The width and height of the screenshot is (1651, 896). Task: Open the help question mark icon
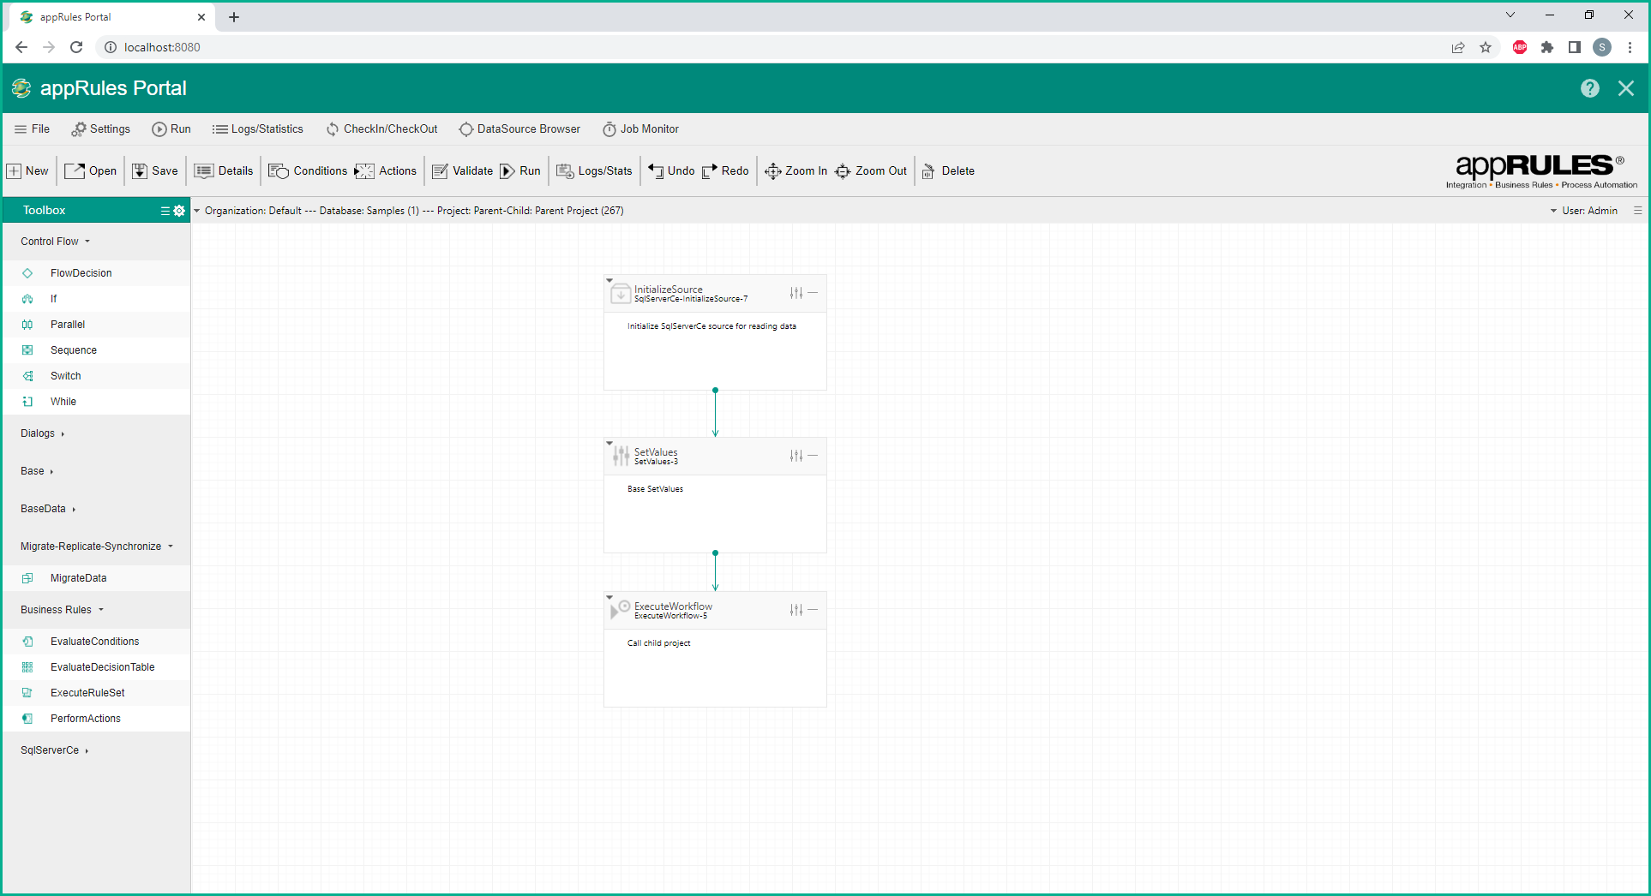[x=1589, y=88]
